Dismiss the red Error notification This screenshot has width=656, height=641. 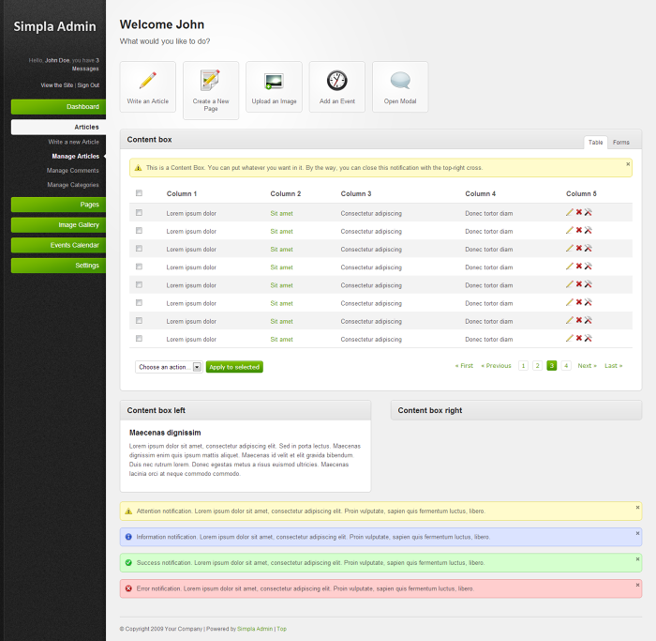coord(637,583)
